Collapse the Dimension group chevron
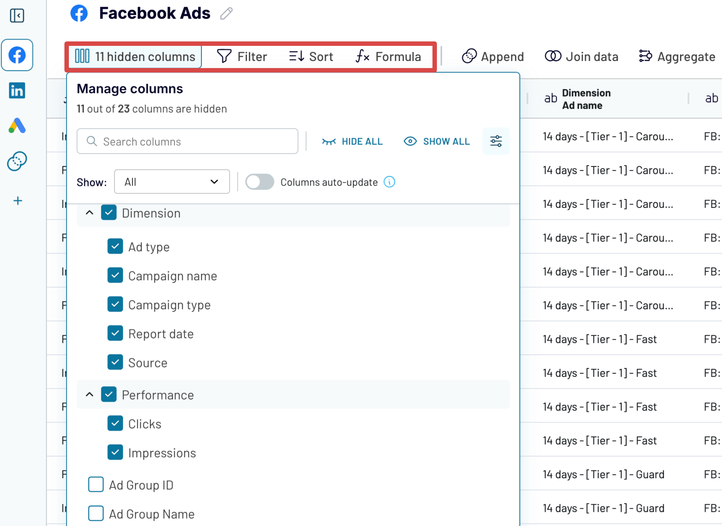722x526 pixels. click(90, 213)
